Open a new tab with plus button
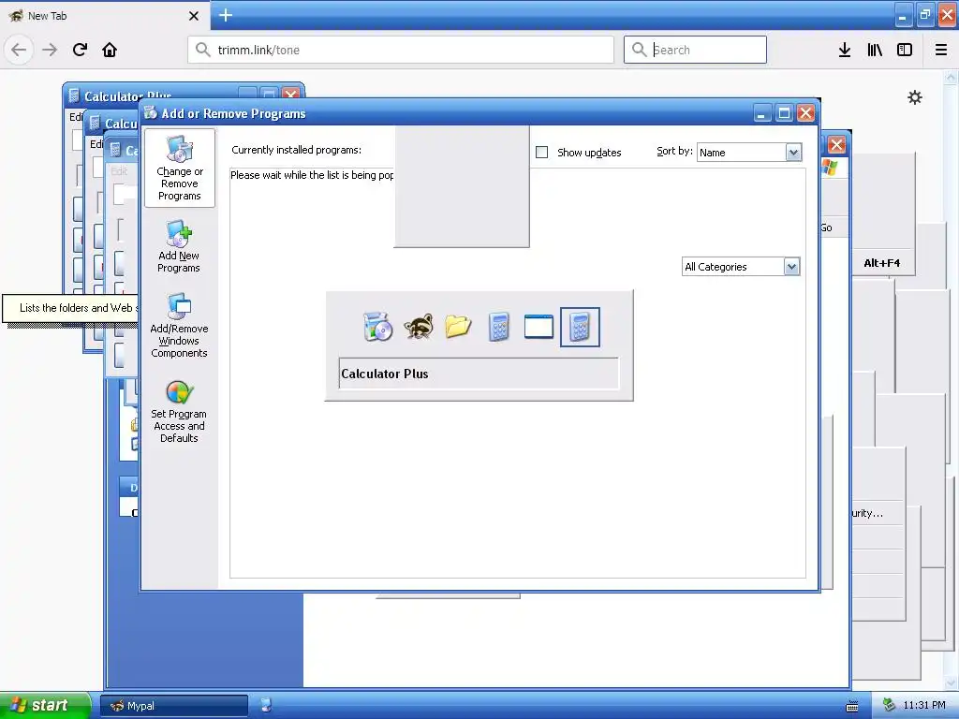The height and width of the screenshot is (719, 959). click(x=226, y=15)
